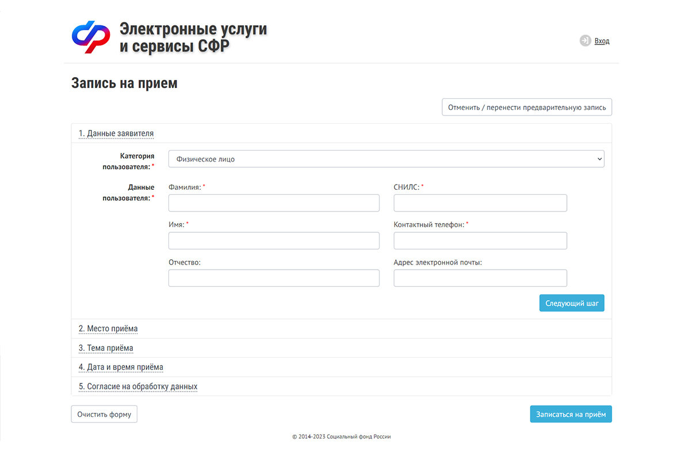This screenshot has width=690, height=460.
Task: Expand section 3. Тема приёма
Action: pyautogui.click(x=106, y=348)
